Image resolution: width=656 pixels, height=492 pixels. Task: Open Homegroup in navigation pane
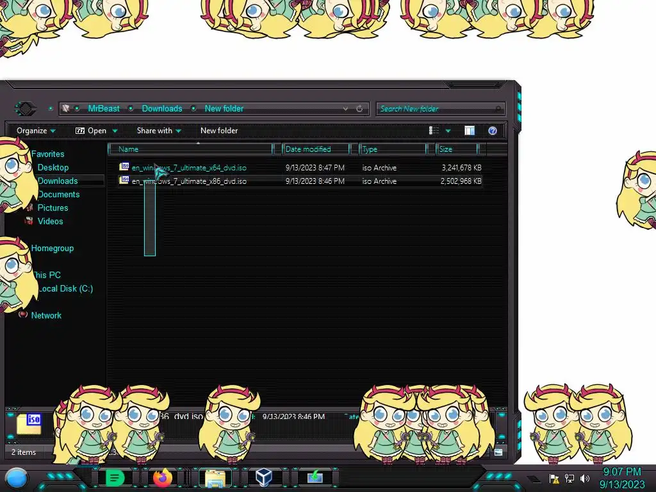pyautogui.click(x=53, y=248)
